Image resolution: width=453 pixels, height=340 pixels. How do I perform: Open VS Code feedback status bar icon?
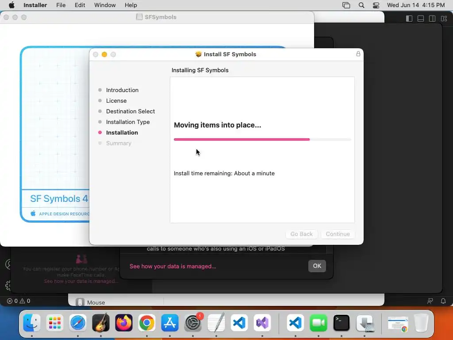(430, 301)
